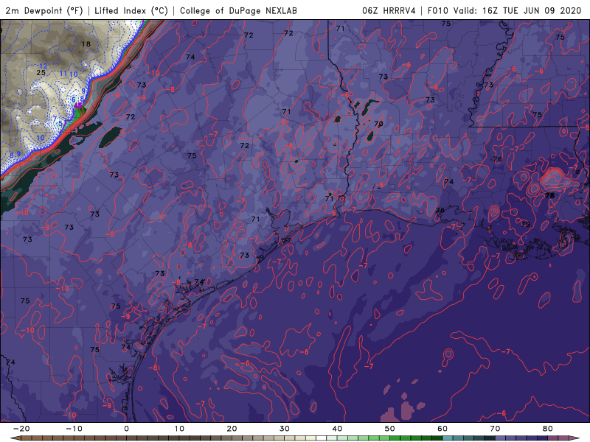Click the magenta '45' dewpoint label
This screenshot has height=442, width=590.
(78, 105)
